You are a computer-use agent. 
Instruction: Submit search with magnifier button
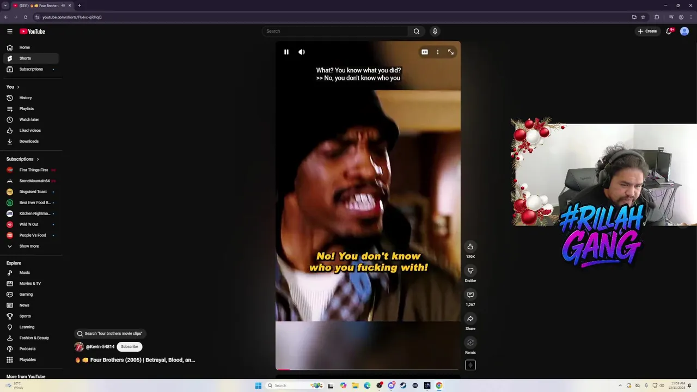click(417, 31)
